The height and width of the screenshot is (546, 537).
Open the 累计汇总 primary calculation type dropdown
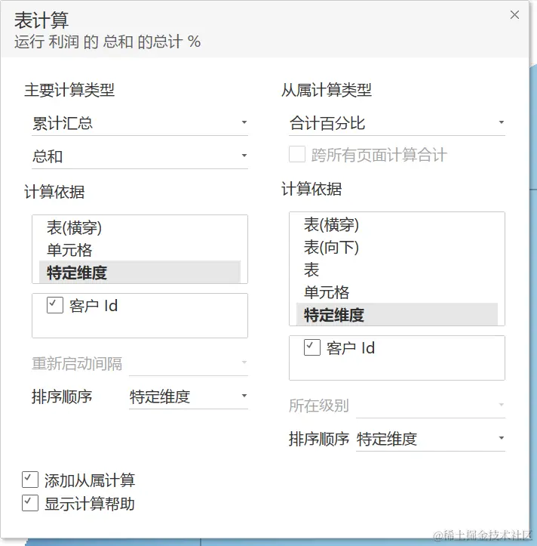click(140, 123)
